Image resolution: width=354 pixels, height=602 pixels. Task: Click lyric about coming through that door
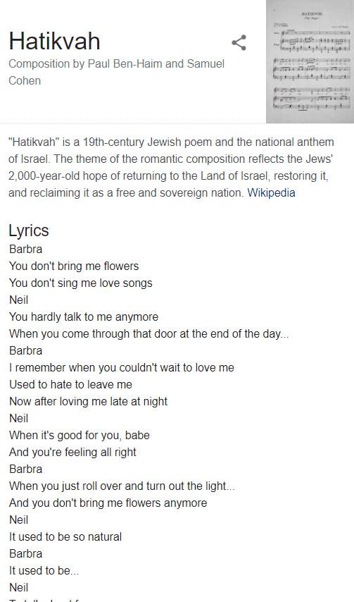click(149, 333)
